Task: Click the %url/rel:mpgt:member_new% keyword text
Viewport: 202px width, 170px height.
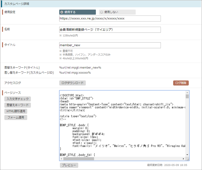Action: (80, 68)
